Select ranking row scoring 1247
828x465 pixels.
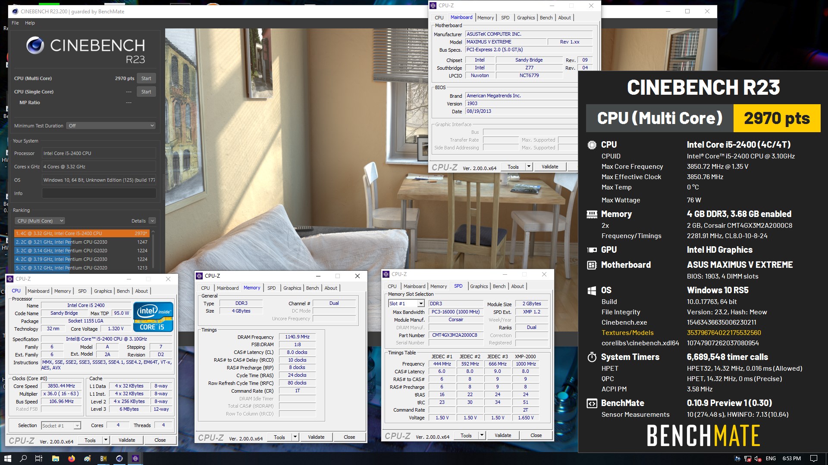pyautogui.click(x=82, y=242)
